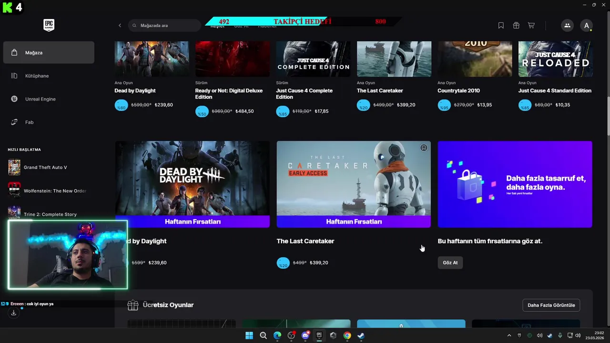Switch to Microsoft Edge in taskbar
The height and width of the screenshot is (343, 610).
[x=277, y=335]
